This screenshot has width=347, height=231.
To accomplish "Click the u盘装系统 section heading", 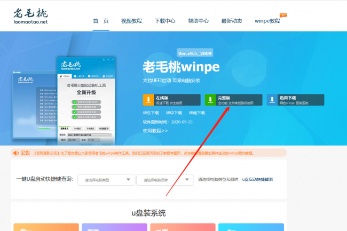I will (x=149, y=213).
